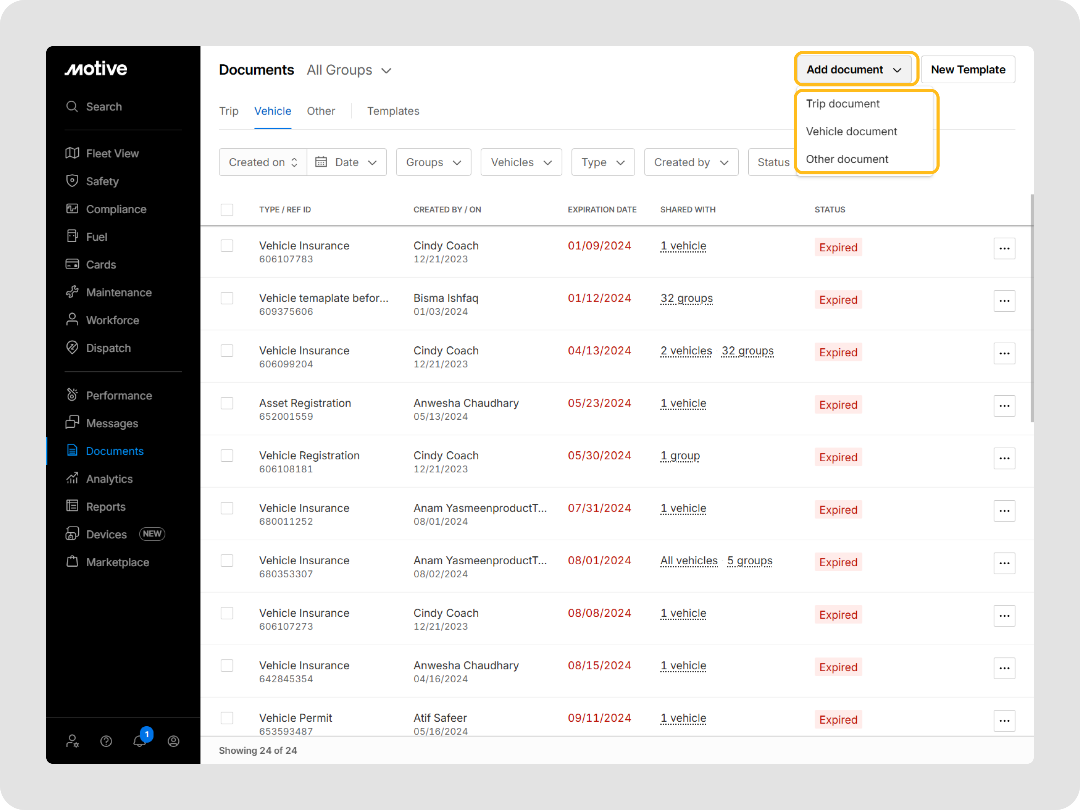
Task: Open the 32 groups shared link
Action: point(687,298)
